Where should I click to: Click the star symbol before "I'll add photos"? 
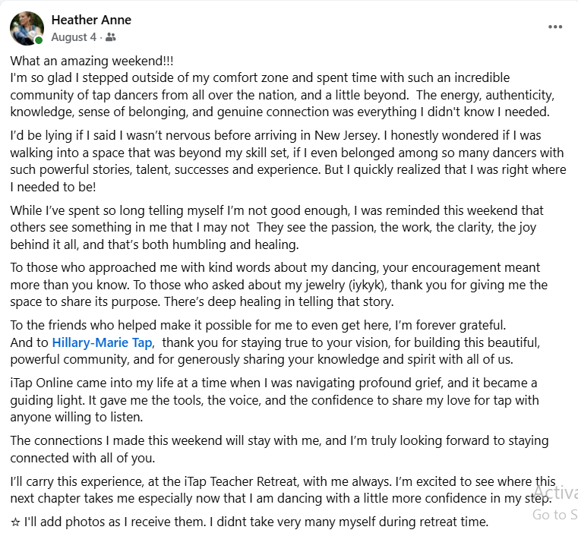pos(15,522)
